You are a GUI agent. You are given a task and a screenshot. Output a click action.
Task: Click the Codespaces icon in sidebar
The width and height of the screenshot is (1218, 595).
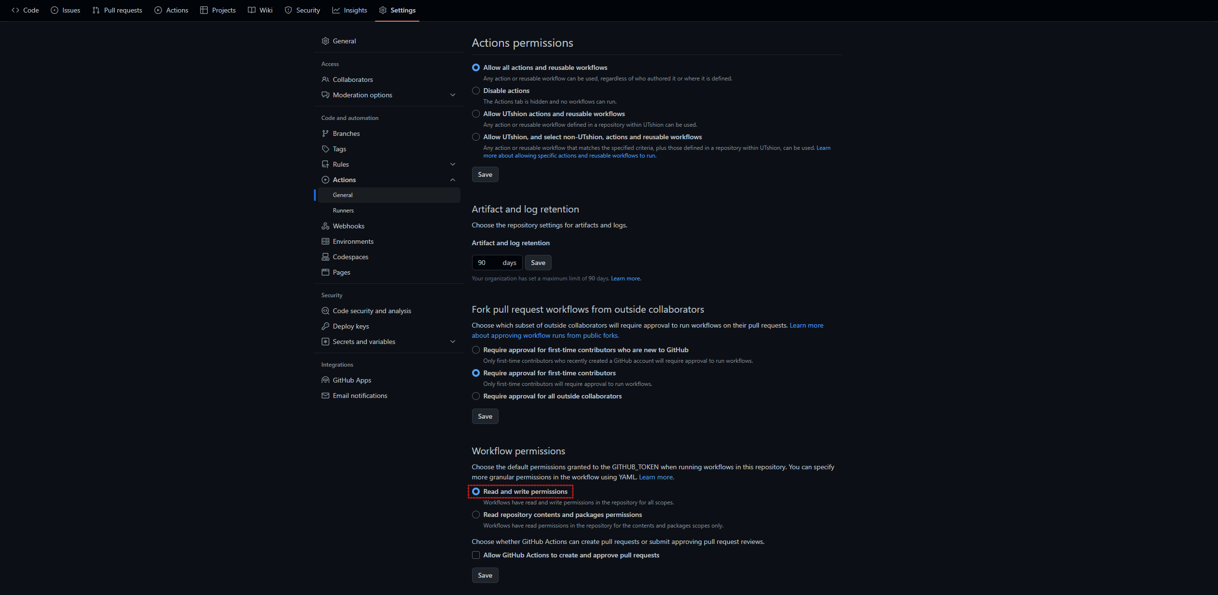coord(326,257)
